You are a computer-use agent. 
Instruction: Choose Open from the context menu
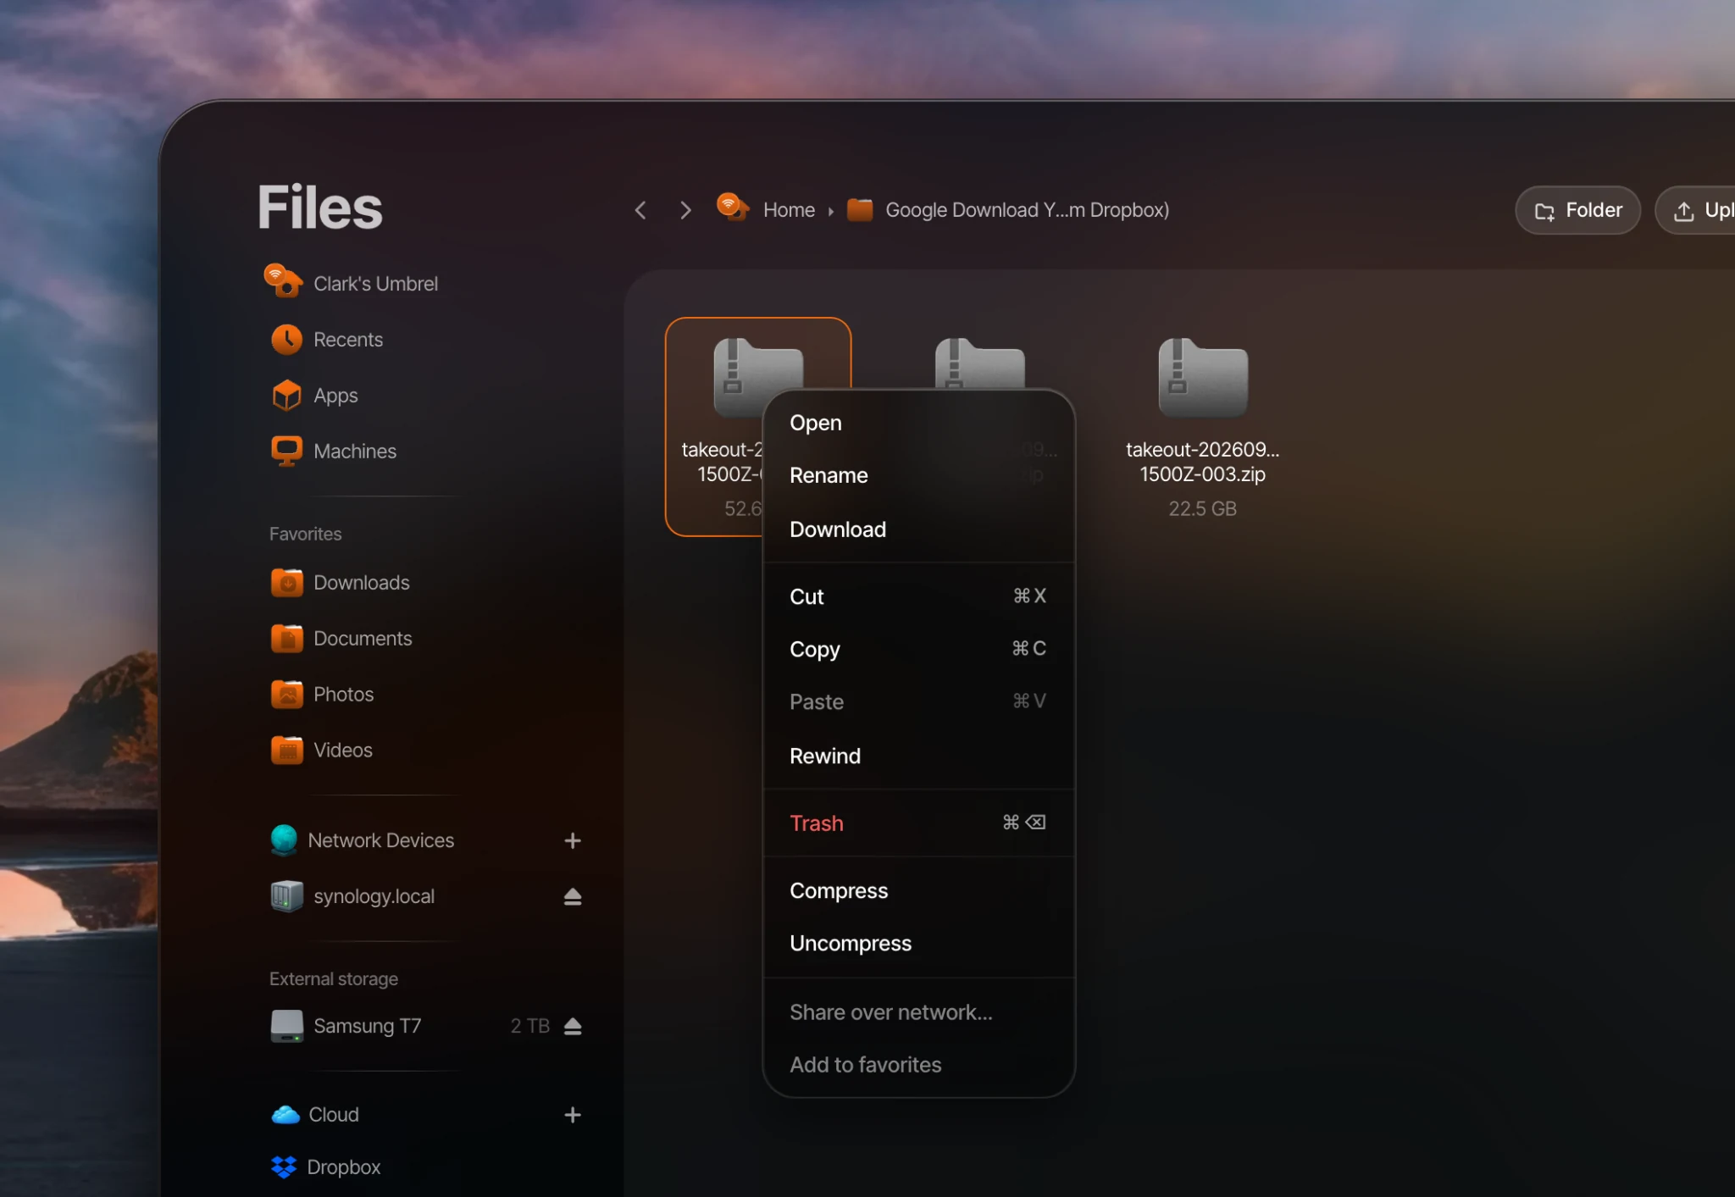(918, 423)
